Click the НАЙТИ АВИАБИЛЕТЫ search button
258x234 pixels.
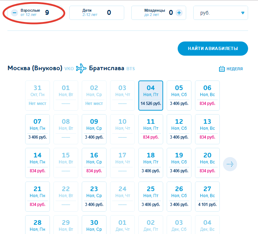tap(213, 49)
